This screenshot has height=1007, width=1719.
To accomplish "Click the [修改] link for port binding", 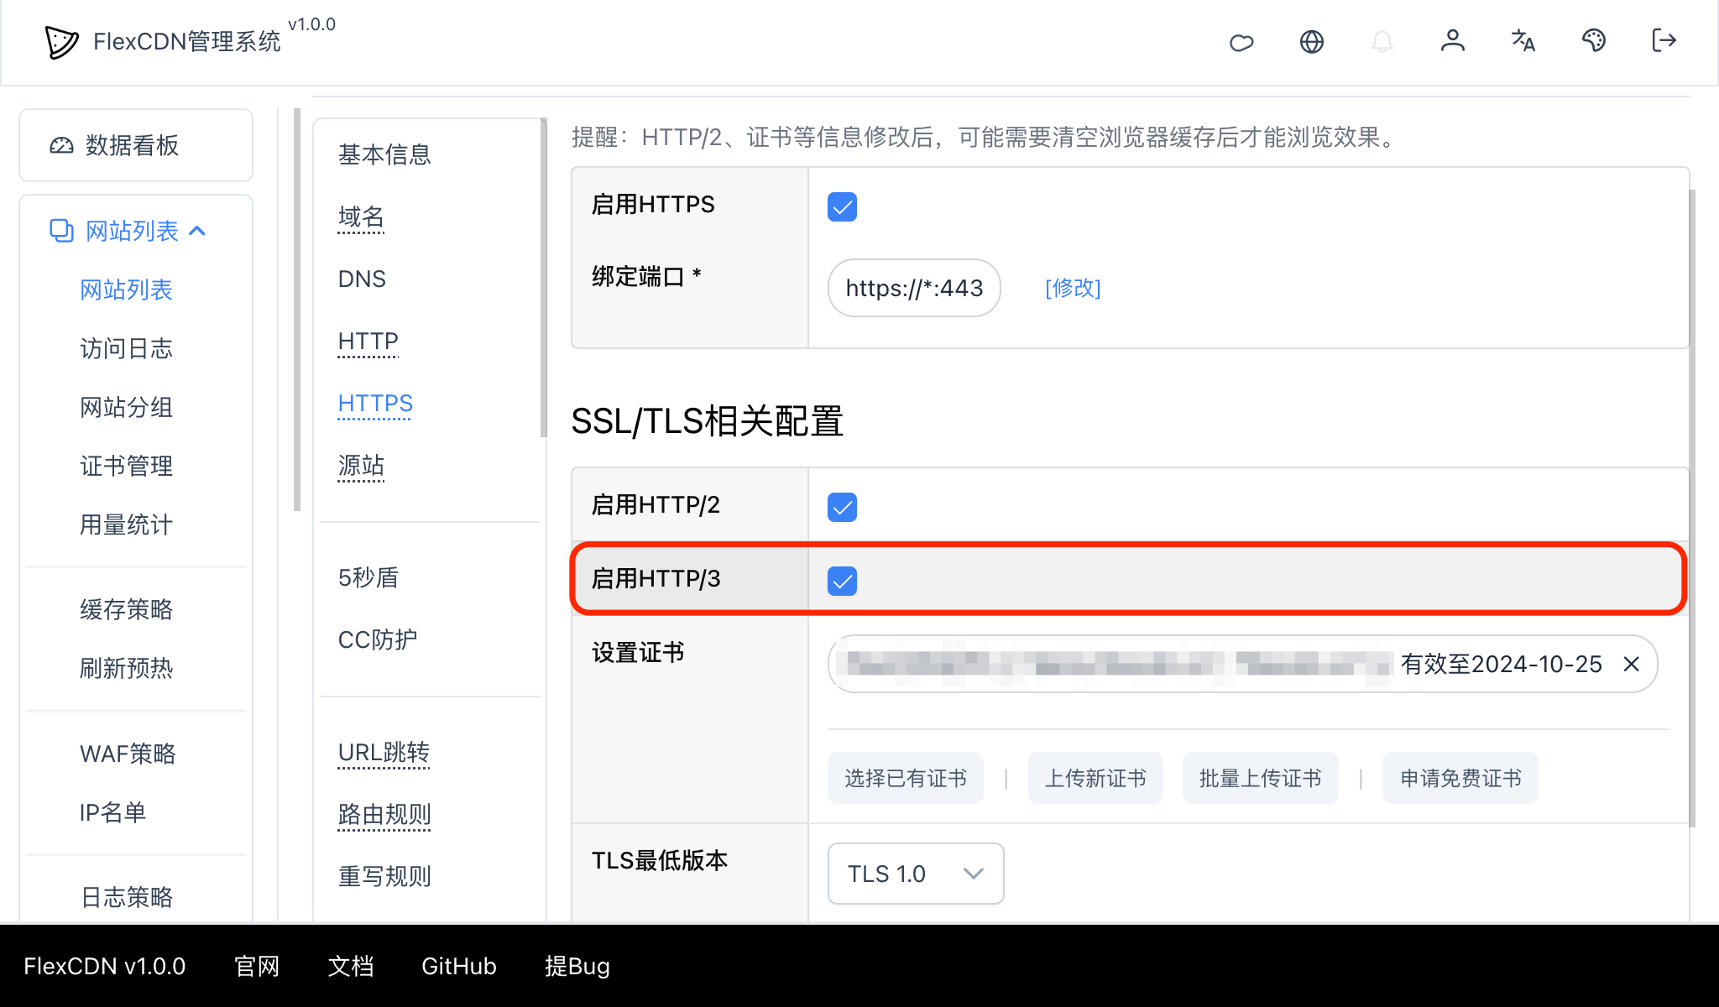I will click(x=1072, y=288).
